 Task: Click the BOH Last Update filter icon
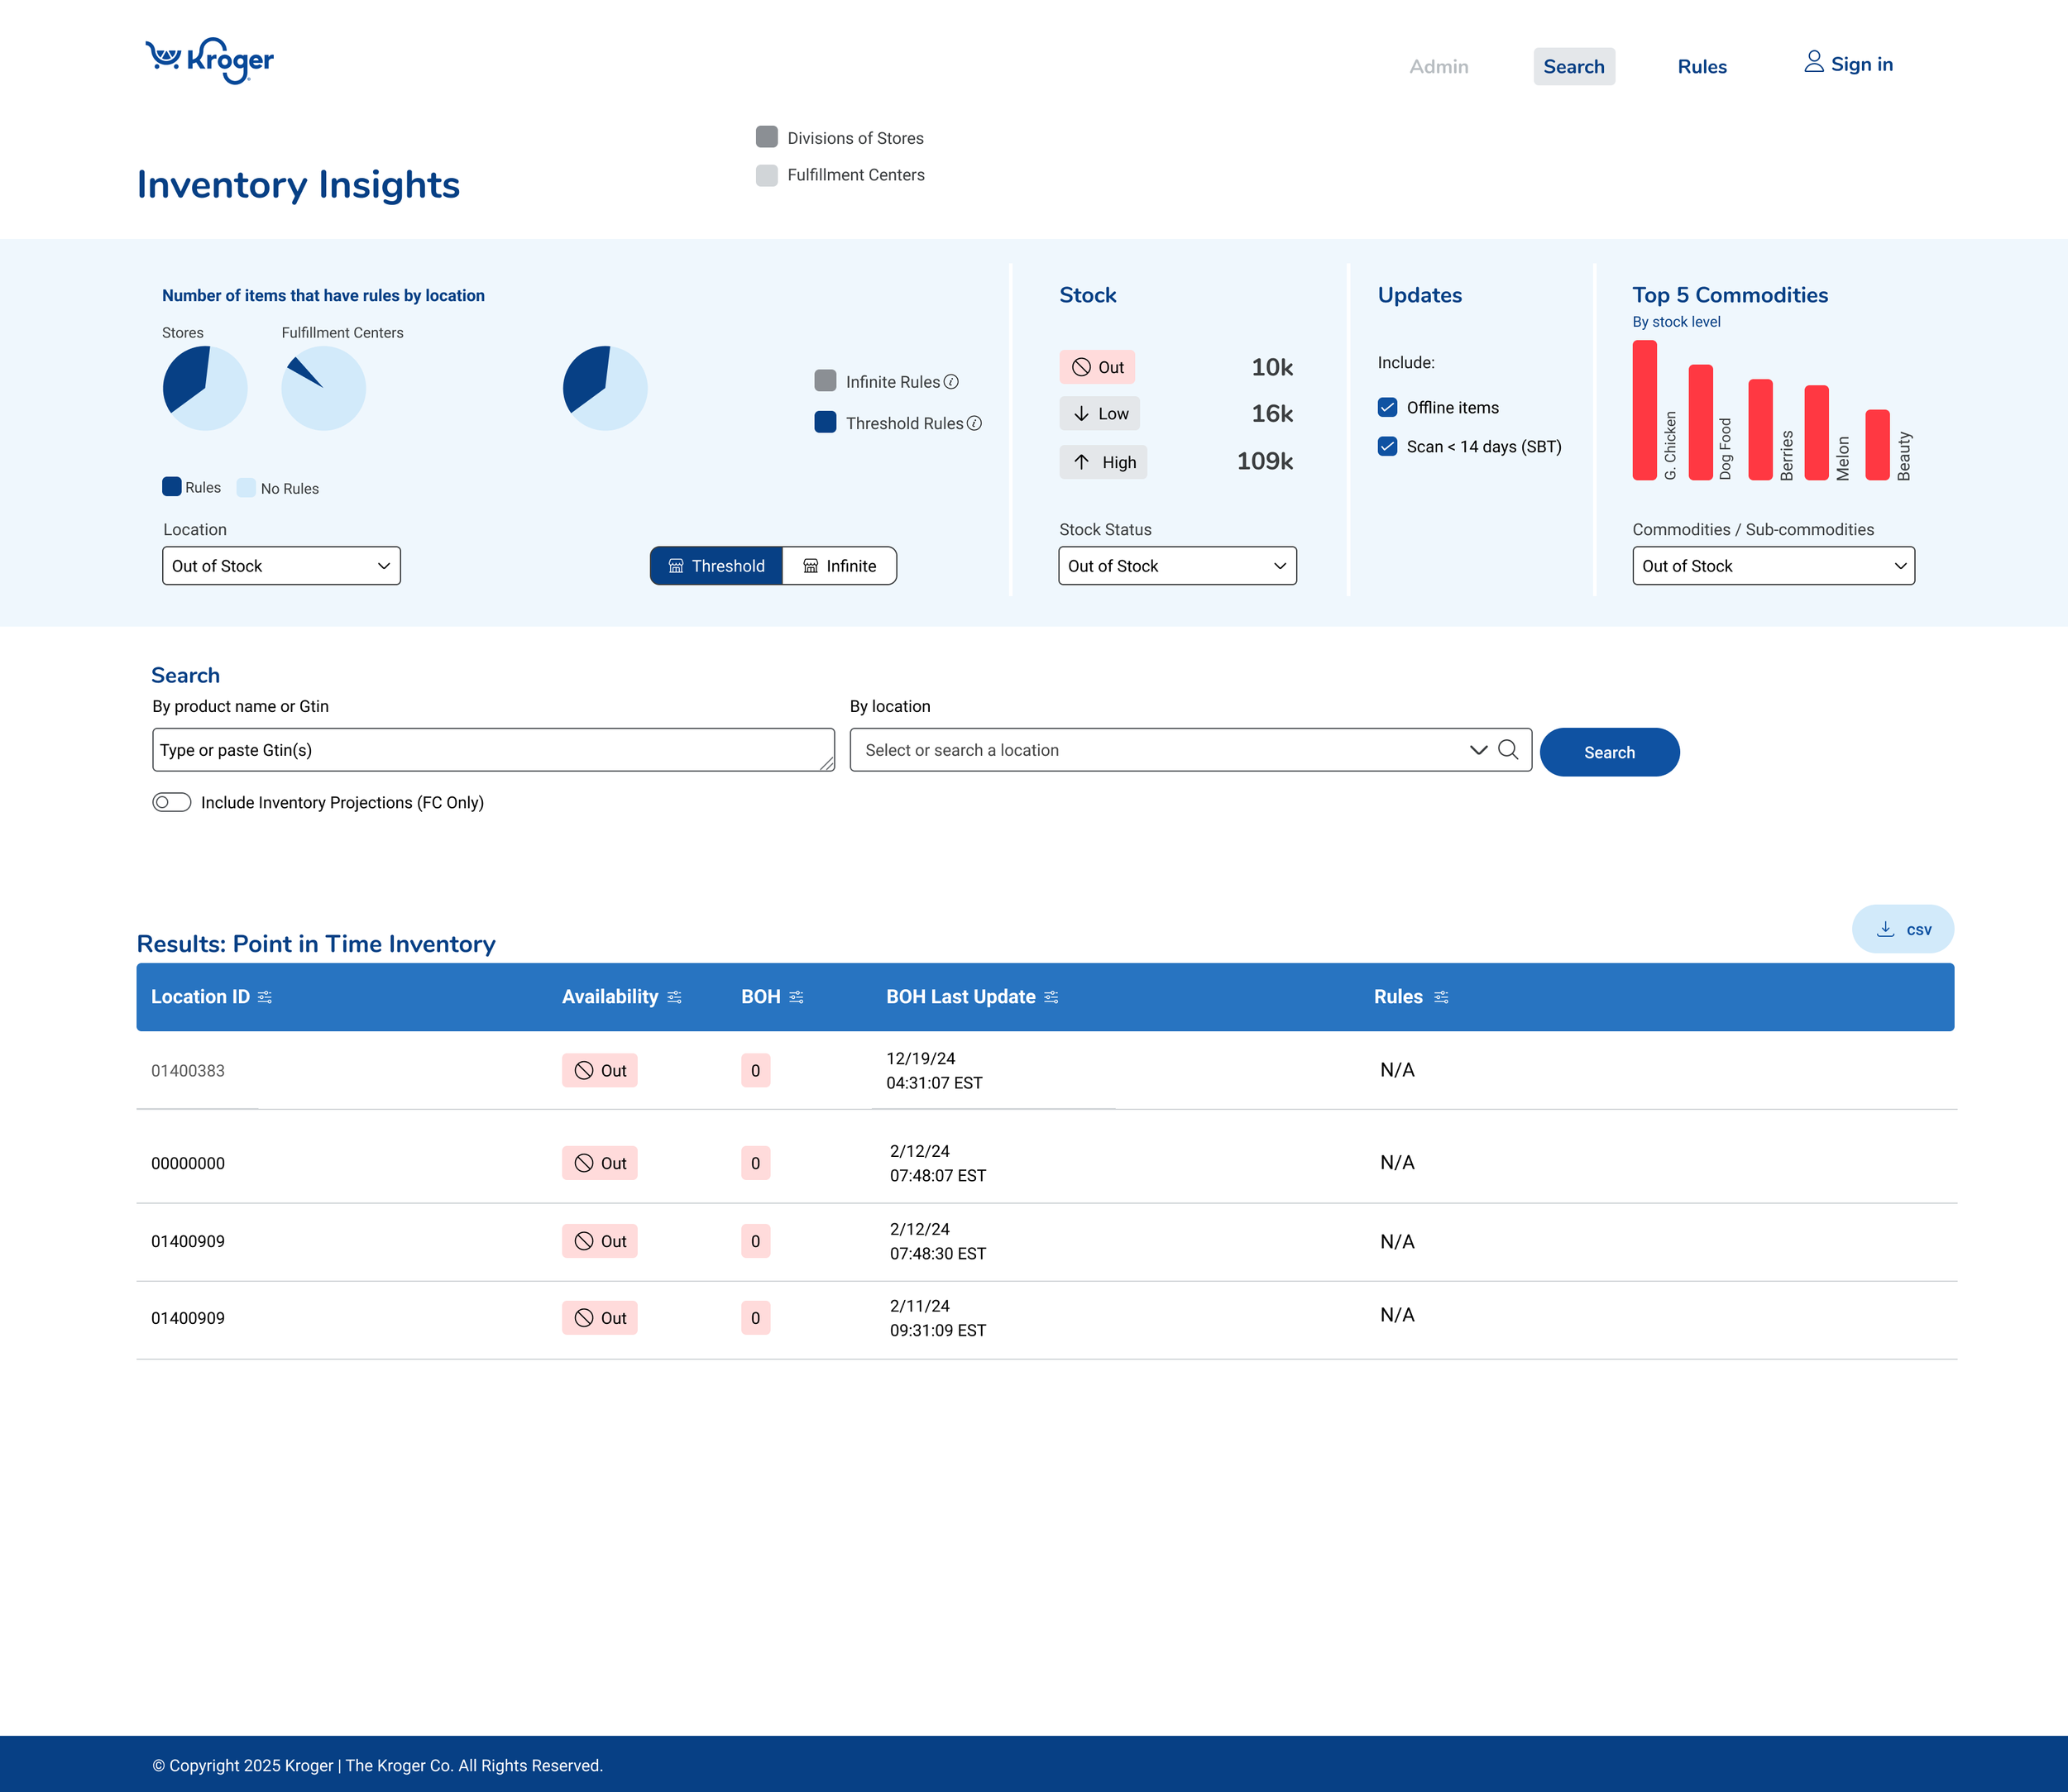click(x=1051, y=997)
